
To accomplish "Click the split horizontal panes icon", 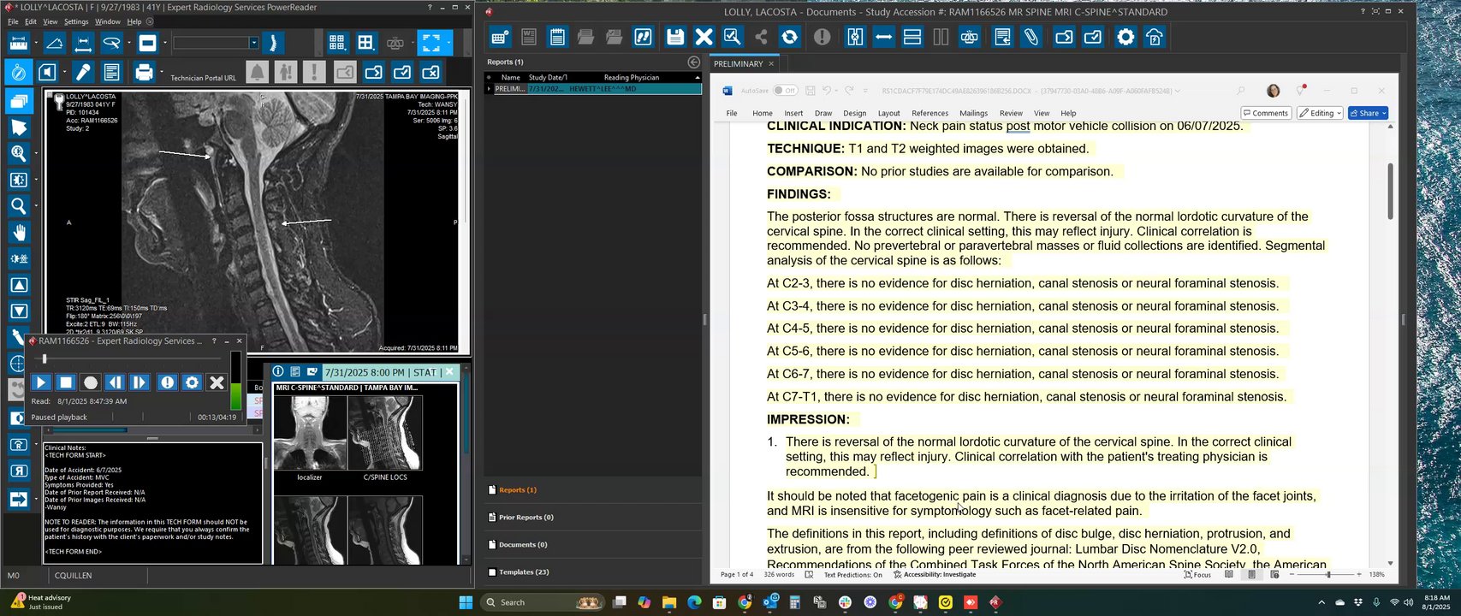I will tap(912, 37).
